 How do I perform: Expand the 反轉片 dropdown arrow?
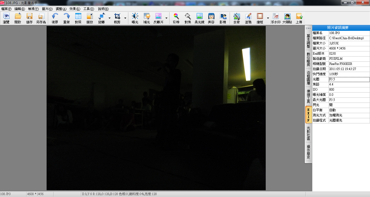point(166,18)
